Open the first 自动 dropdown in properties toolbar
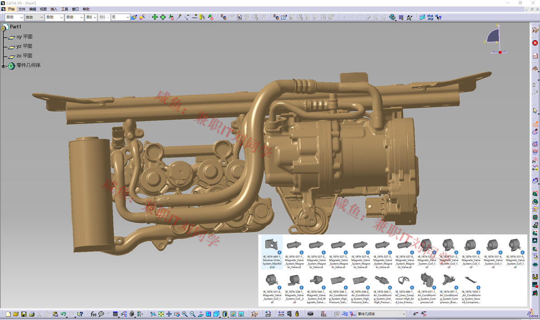540x320 pixels. pyautogui.click(x=21, y=17)
